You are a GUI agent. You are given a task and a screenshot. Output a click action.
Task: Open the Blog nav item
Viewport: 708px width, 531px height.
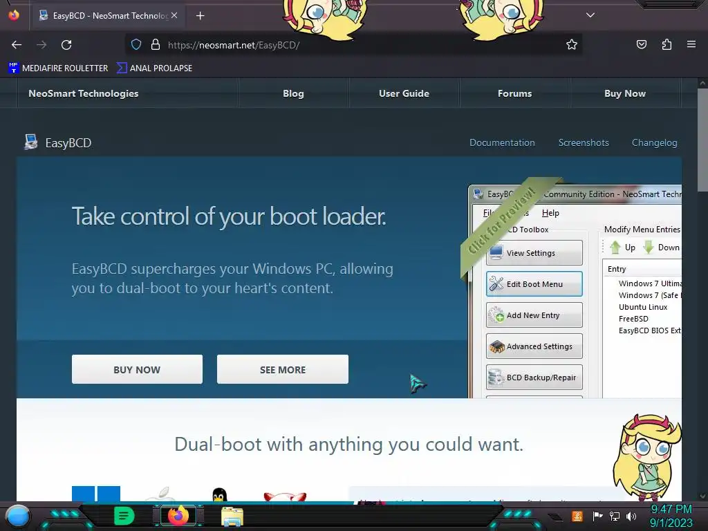293,93
